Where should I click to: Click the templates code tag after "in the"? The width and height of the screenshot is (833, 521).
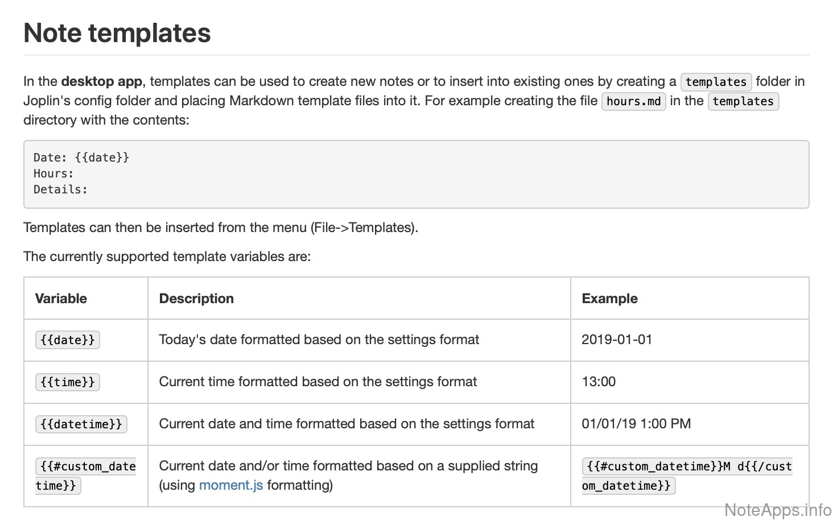743,101
